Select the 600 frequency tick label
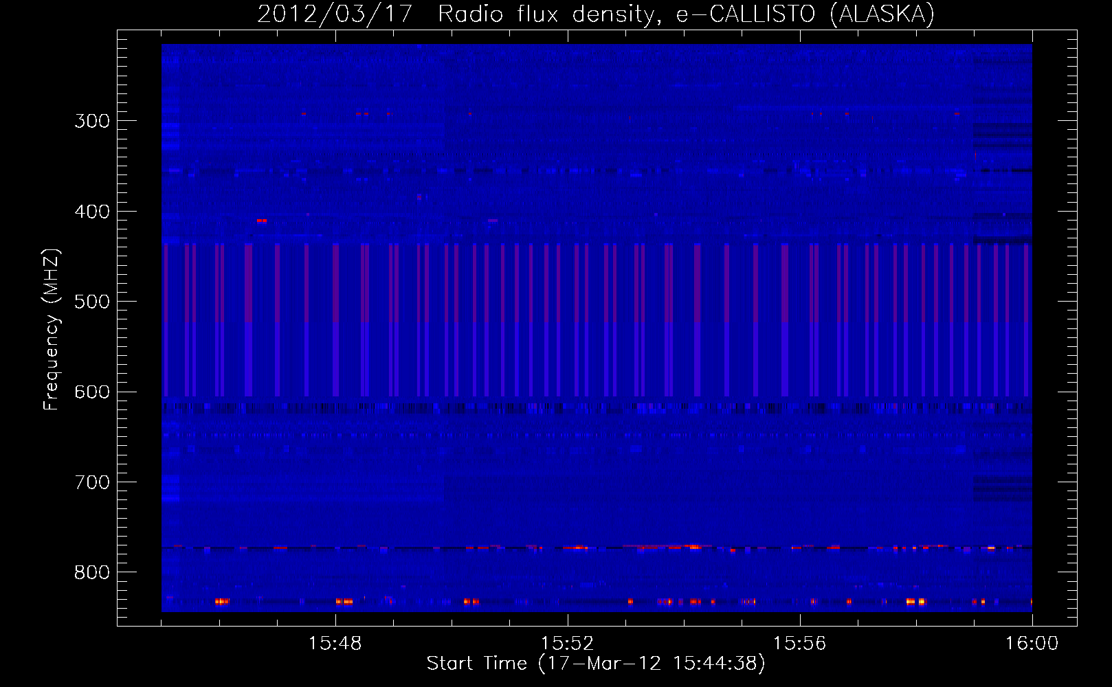 (x=92, y=392)
